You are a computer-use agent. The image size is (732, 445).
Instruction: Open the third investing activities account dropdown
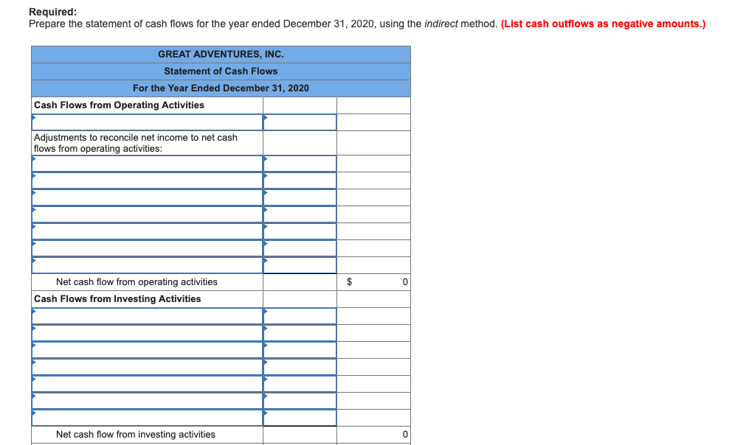[146, 349]
